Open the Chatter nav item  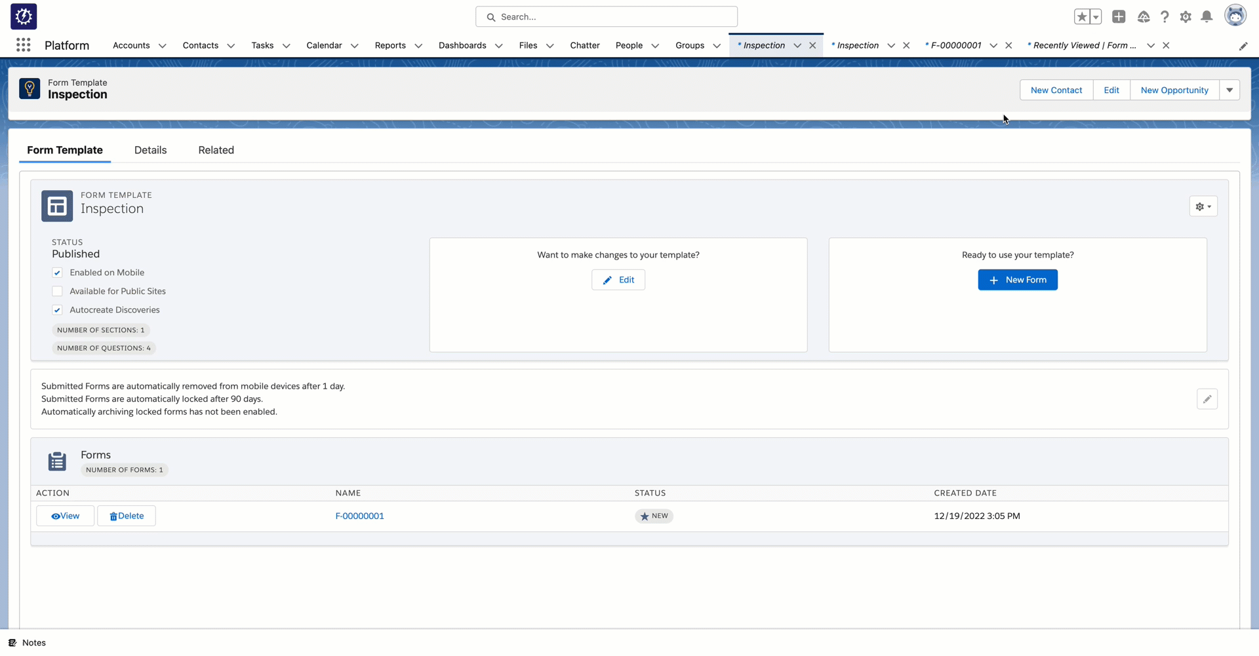point(585,45)
